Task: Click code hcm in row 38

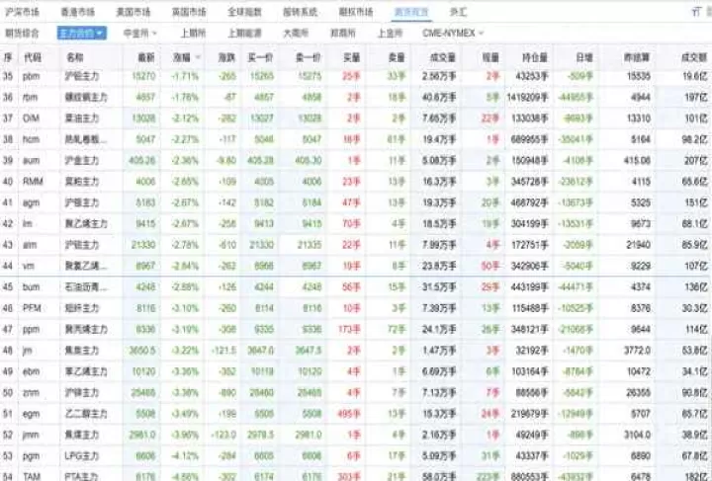Action: pyautogui.click(x=31, y=139)
